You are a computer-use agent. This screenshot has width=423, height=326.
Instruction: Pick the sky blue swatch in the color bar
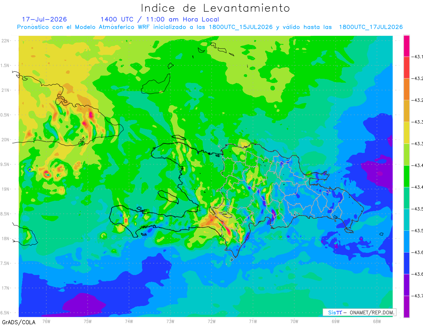click(406, 242)
